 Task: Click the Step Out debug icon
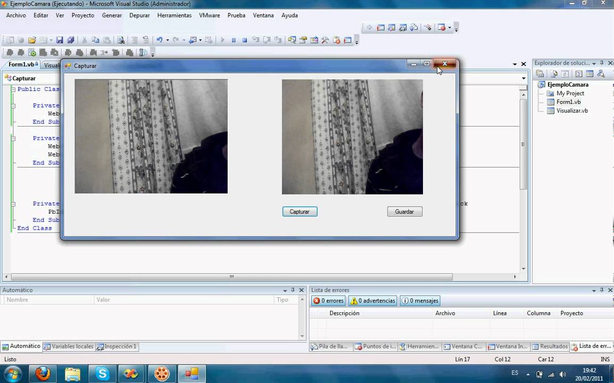tap(278, 40)
